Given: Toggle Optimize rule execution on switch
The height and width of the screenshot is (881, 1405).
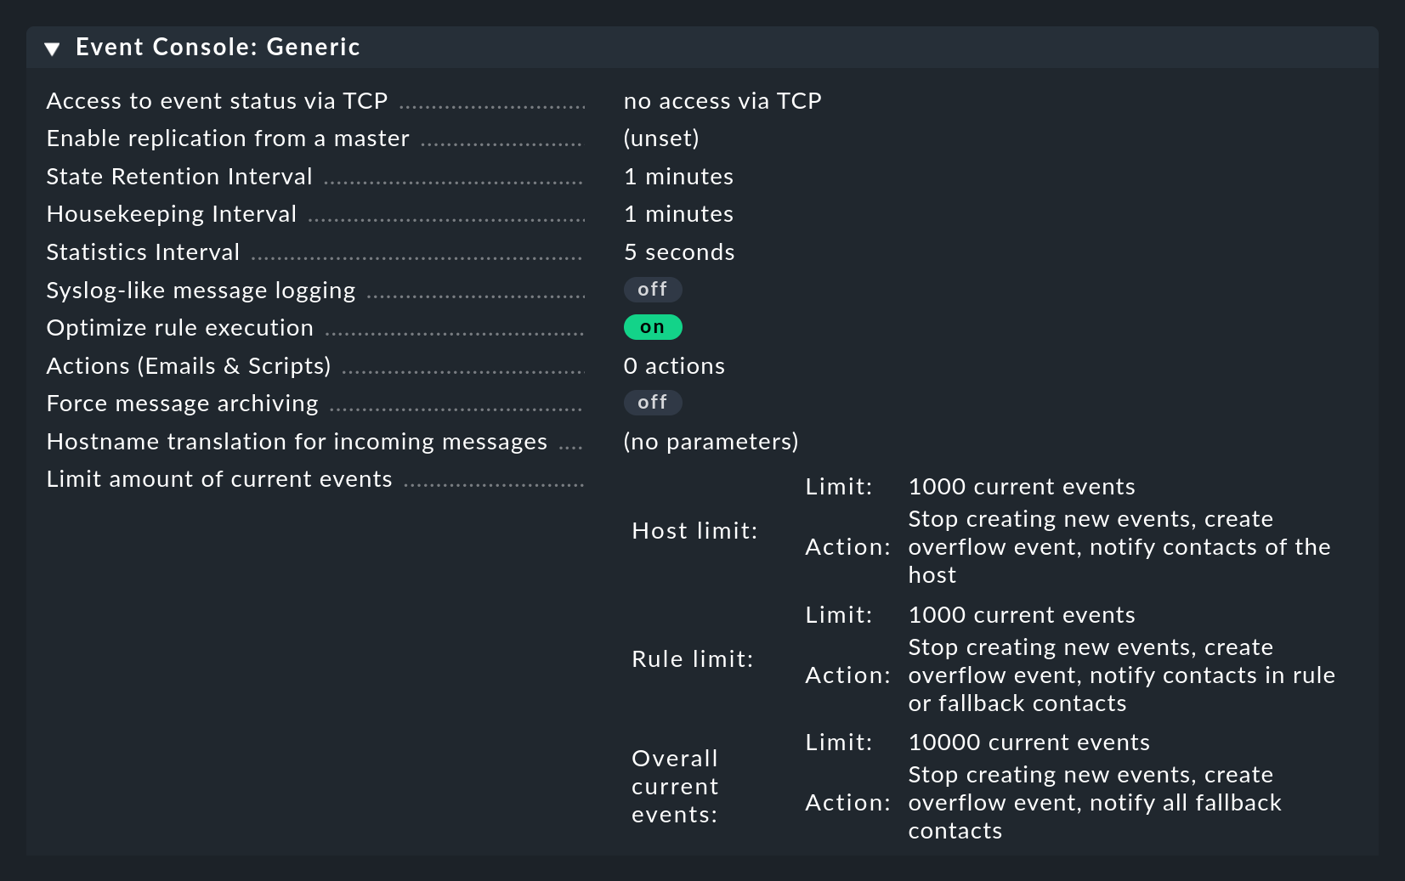Looking at the screenshot, I should (652, 327).
